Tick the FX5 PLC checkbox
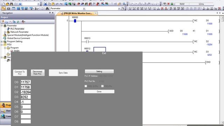The width and height of the screenshot is (224, 126). [x=86, y=86]
